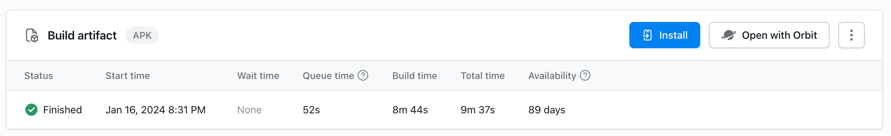Click the install device icon
The height and width of the screenshot is (136, 891).
[x=647, y=35]
